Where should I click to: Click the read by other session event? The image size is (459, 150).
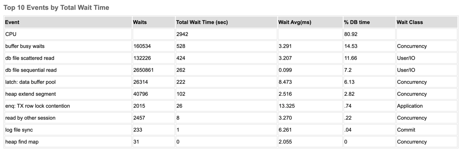point(30,118)
